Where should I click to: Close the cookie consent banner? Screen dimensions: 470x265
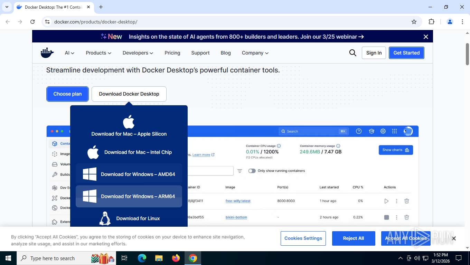(454, 238)
